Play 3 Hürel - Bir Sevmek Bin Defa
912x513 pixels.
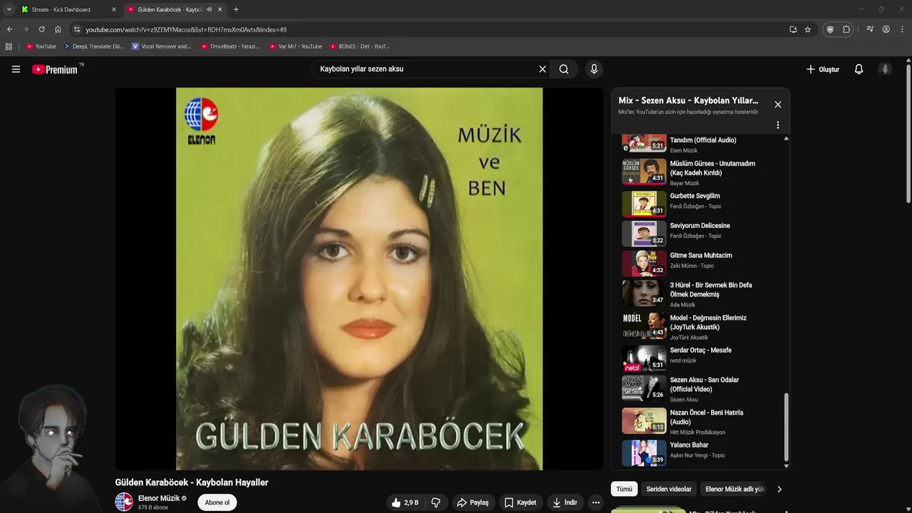[x=702, y=294]
